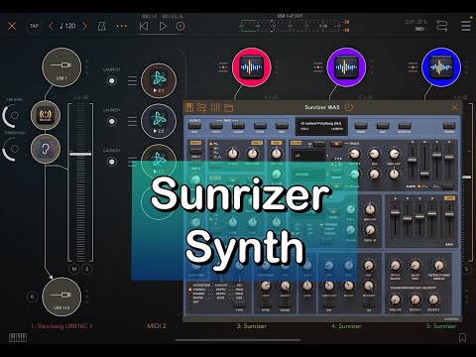Open the AUM main hamburger menu

click(466, 26)
